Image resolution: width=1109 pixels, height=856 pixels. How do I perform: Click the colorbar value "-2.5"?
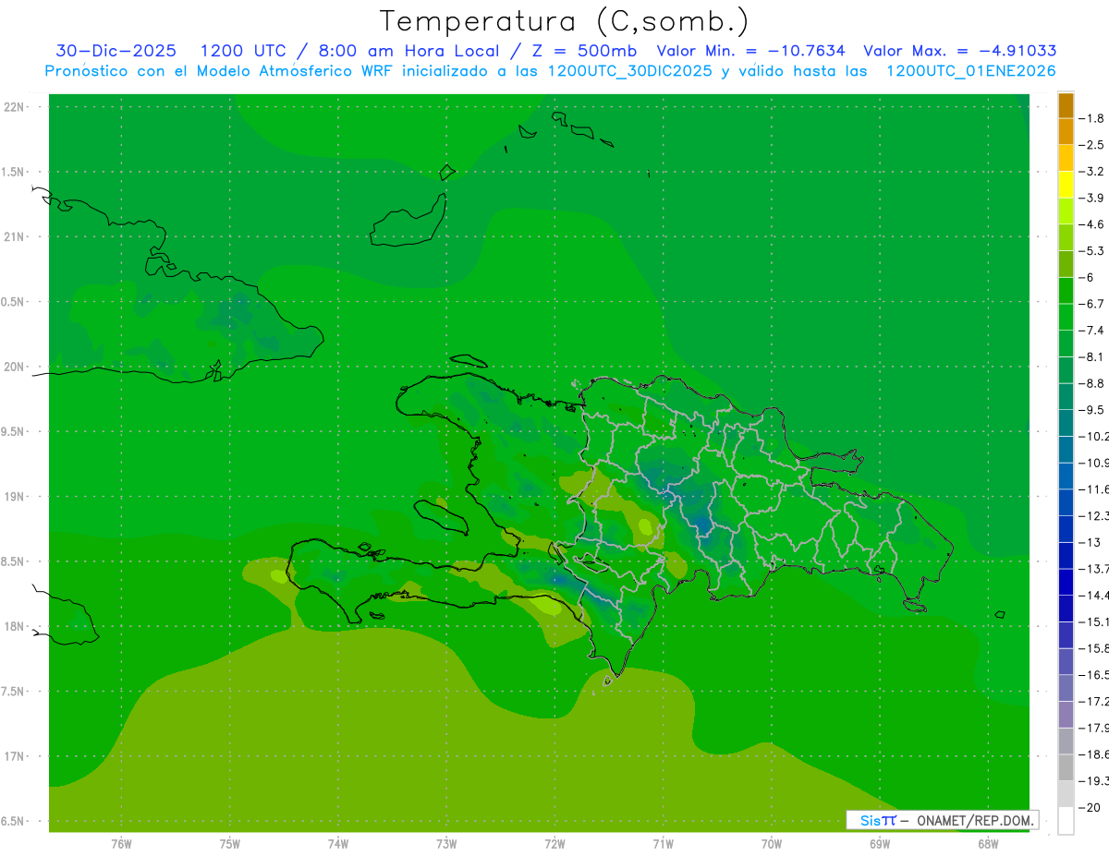pyautogui.click(x=1092, y=145)
